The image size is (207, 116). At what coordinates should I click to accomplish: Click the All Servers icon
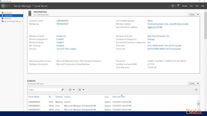(3, 18)
